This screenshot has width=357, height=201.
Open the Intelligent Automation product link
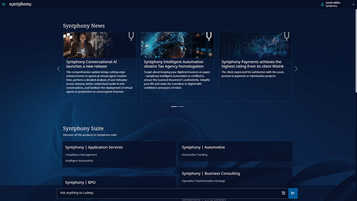[x=79, y=161]
